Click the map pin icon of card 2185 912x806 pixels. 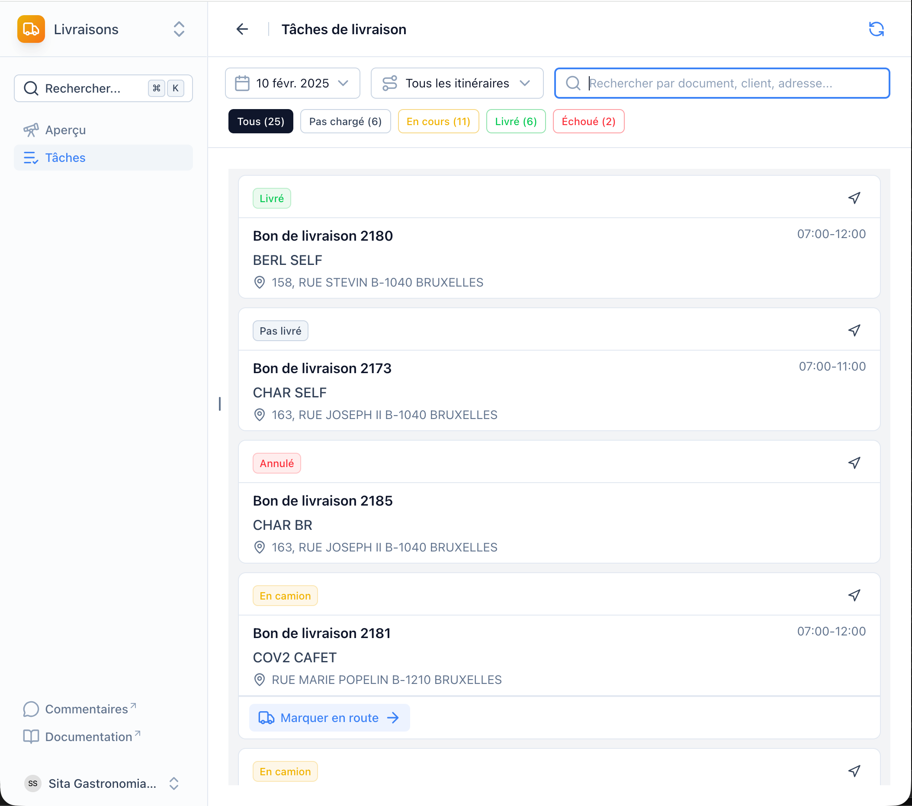tap(260, 548)
